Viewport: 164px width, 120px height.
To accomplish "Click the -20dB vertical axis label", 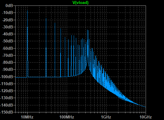I will click(8, 20).
